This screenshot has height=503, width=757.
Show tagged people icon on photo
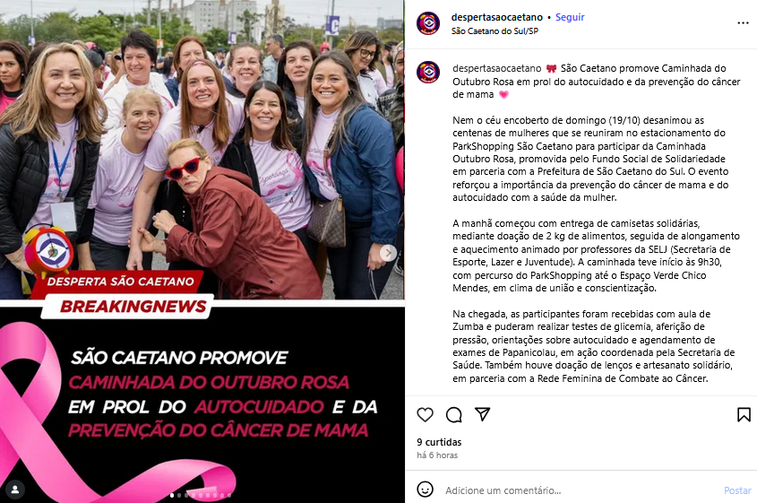[15, 490]
